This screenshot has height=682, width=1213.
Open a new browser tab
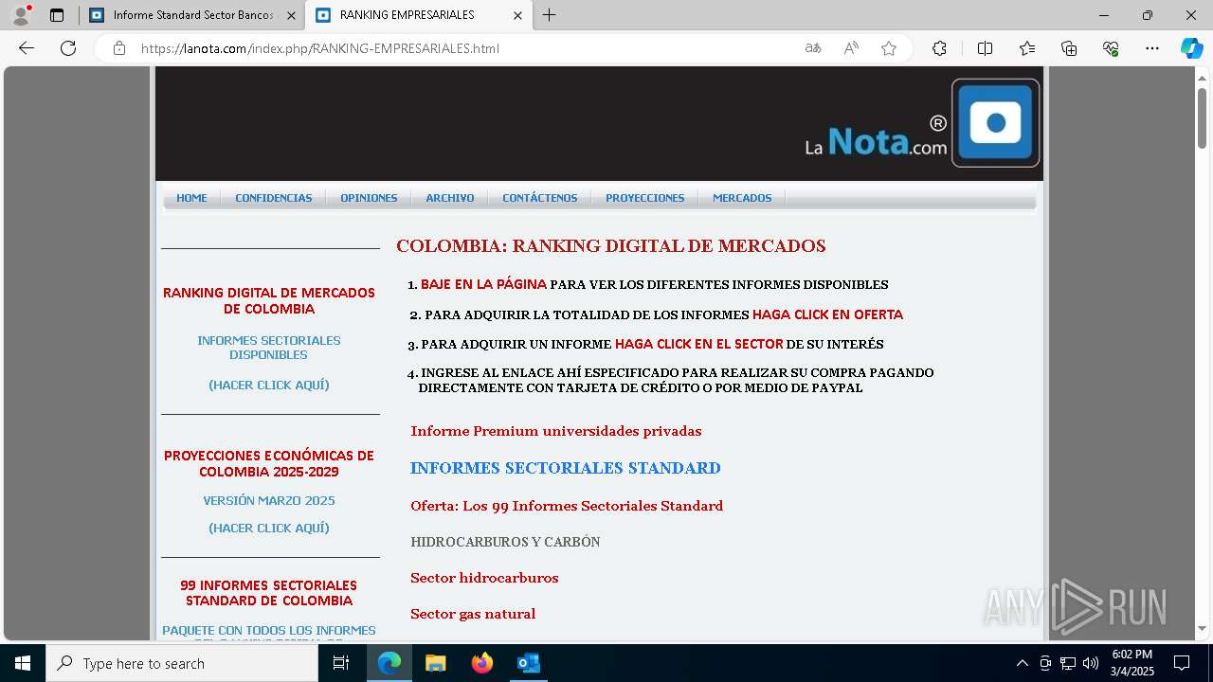(x=550, y=15)
